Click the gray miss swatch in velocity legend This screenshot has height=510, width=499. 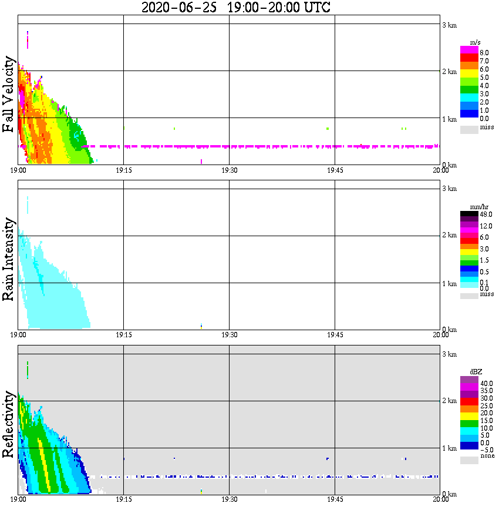point(469,129)
